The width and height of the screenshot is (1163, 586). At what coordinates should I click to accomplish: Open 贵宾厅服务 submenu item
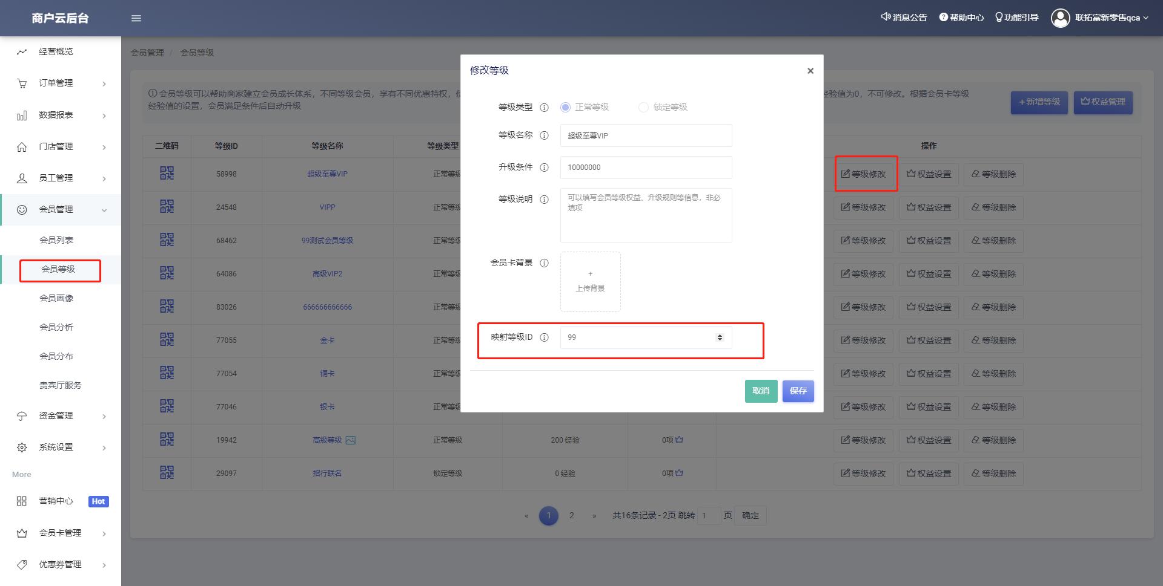coord(61,385)
